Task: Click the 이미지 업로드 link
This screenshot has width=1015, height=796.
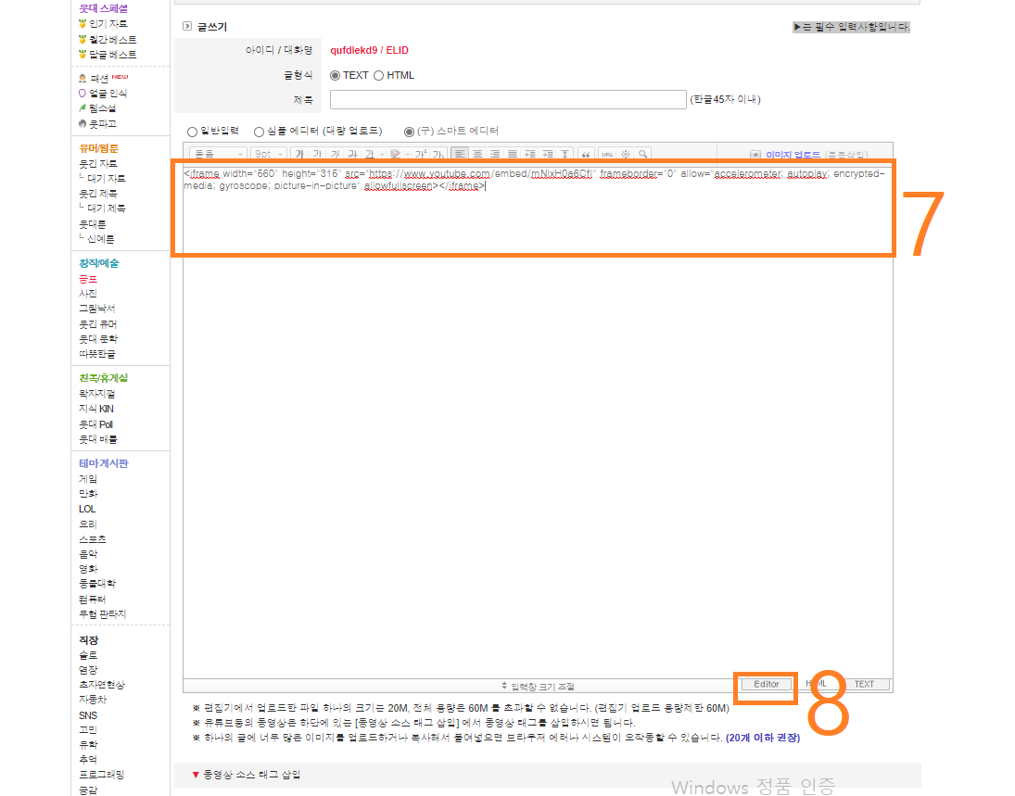Action: coord(793,155)
